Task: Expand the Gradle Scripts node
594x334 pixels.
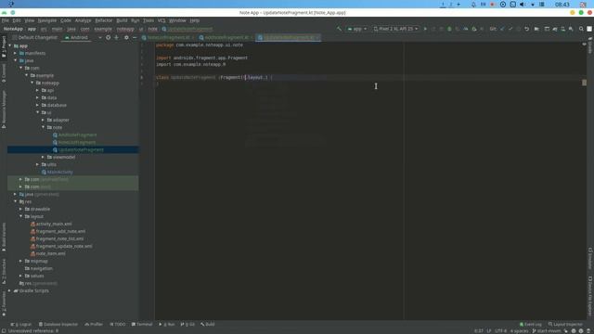Action: 10,290
